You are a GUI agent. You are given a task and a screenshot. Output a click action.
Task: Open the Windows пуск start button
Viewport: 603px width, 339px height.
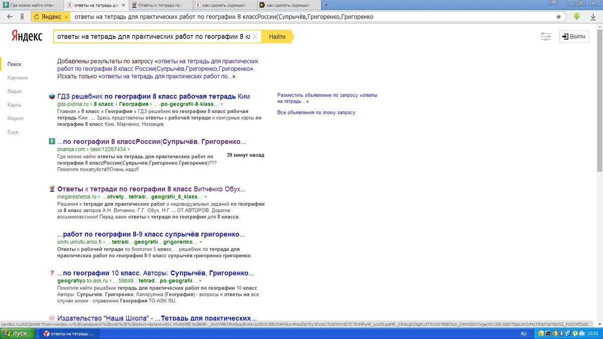pyautogui.click(x=19, y=333)
